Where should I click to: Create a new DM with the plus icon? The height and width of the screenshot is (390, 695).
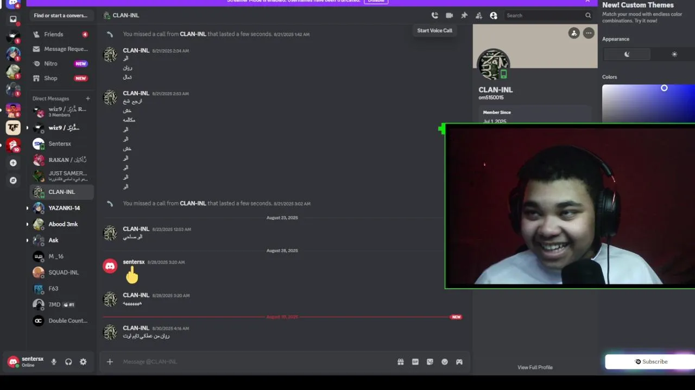click(87, 99)
